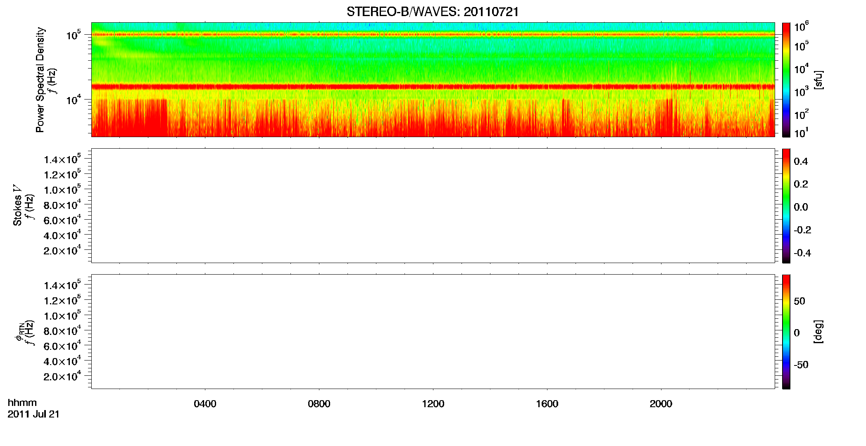Click the Stokes V axis label
Image resolution: width=866 pixels, height=446 pixels.
click(17, 205)
